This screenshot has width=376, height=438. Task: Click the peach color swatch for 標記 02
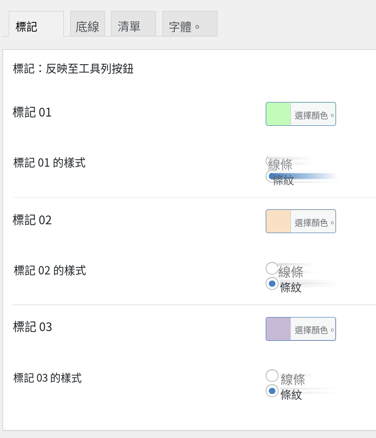(278, 221)
